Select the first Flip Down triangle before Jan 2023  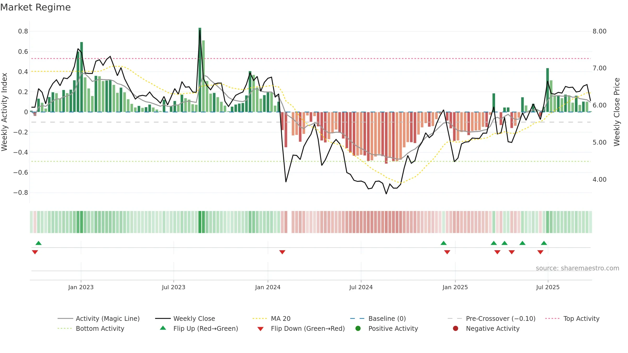(35, 252)
